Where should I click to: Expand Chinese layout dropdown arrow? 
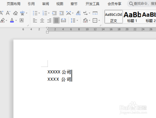point(73,13)
